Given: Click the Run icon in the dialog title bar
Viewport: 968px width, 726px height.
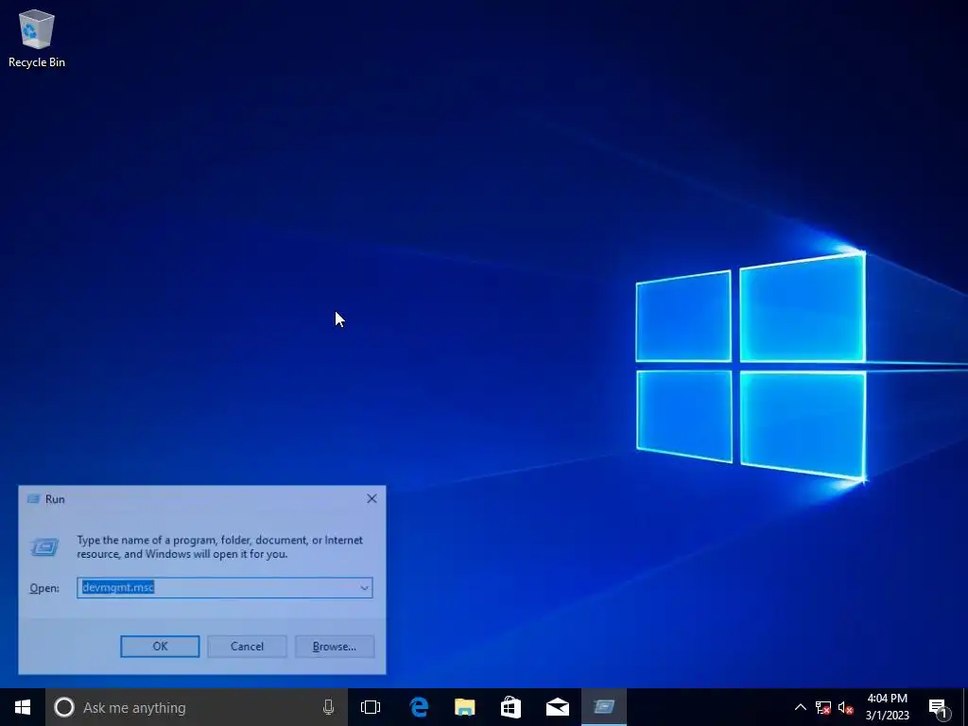Looking at the screenshot, I should click(x=33, y=499).
